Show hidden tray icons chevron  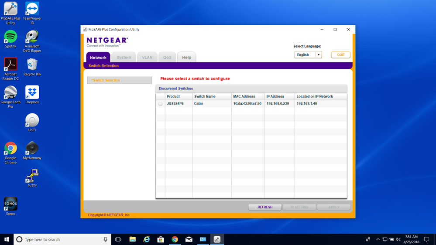click(378, 239)
